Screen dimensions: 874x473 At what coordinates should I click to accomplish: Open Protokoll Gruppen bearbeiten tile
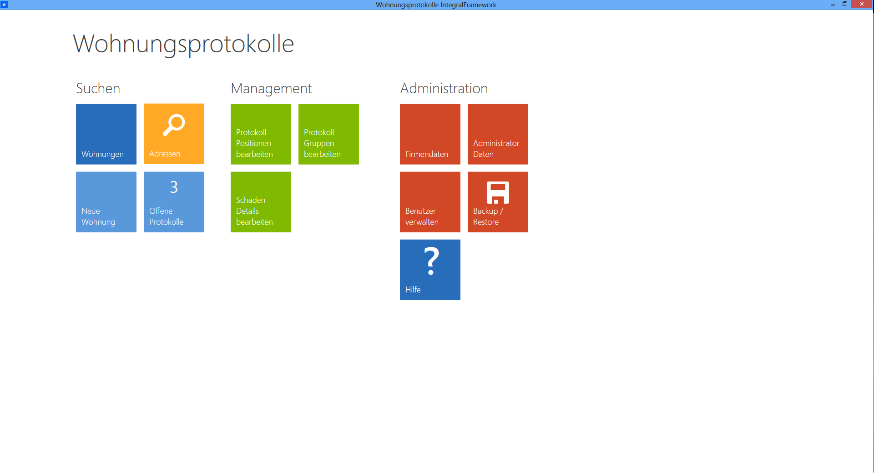328,134
